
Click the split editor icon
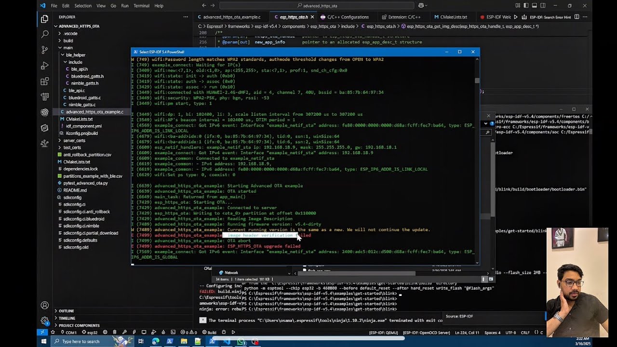[x=577, y=17]
